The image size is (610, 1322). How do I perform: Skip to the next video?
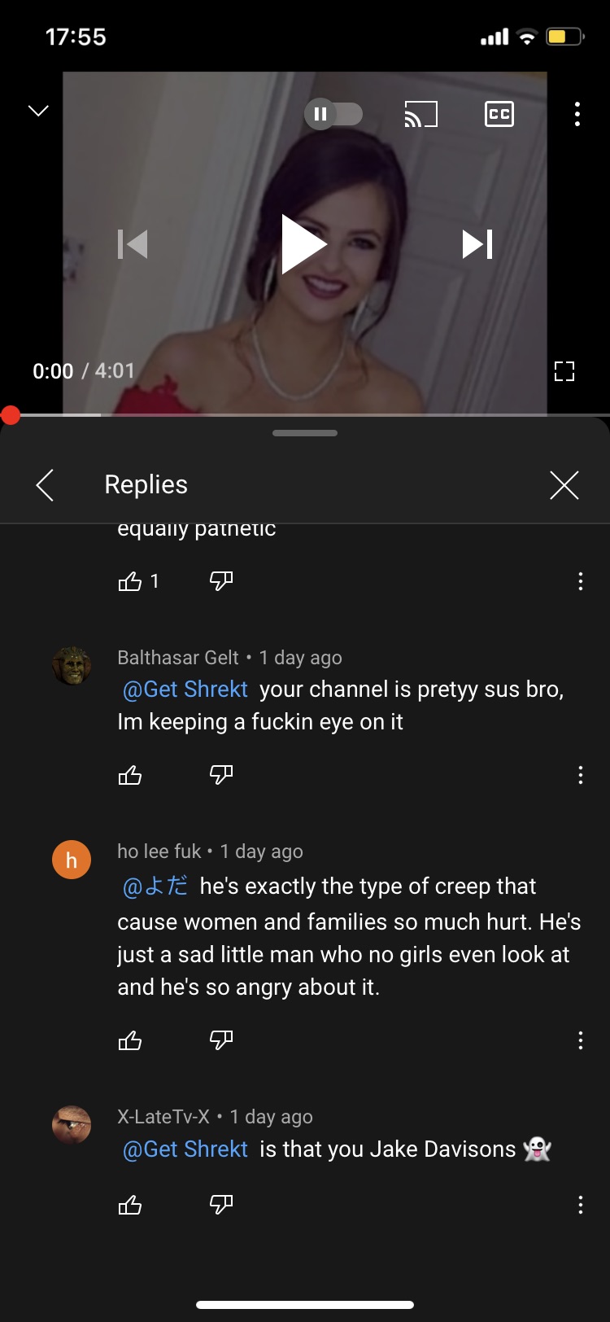point(477,243)
